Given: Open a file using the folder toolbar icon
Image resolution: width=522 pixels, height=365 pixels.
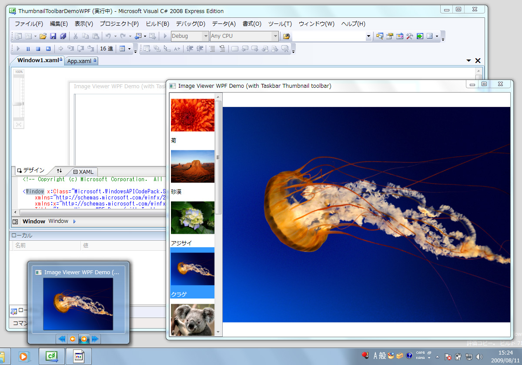Looking at the screenshot, I should [x=43, y=36].
